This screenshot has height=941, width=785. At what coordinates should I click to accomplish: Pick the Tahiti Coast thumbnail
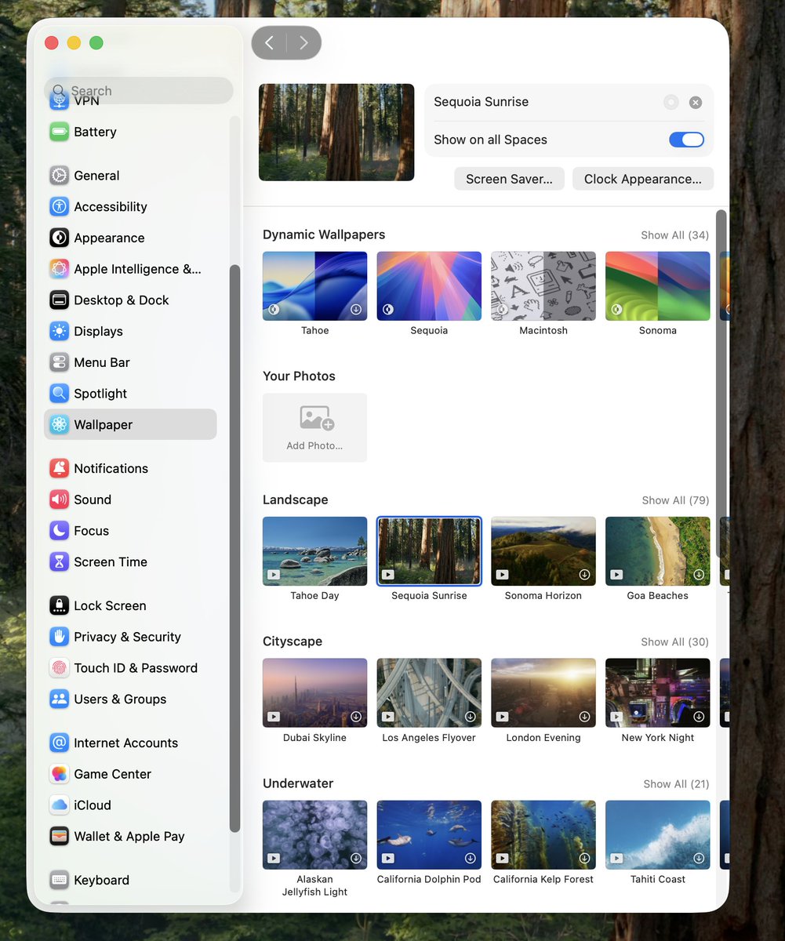coord(658,835)
